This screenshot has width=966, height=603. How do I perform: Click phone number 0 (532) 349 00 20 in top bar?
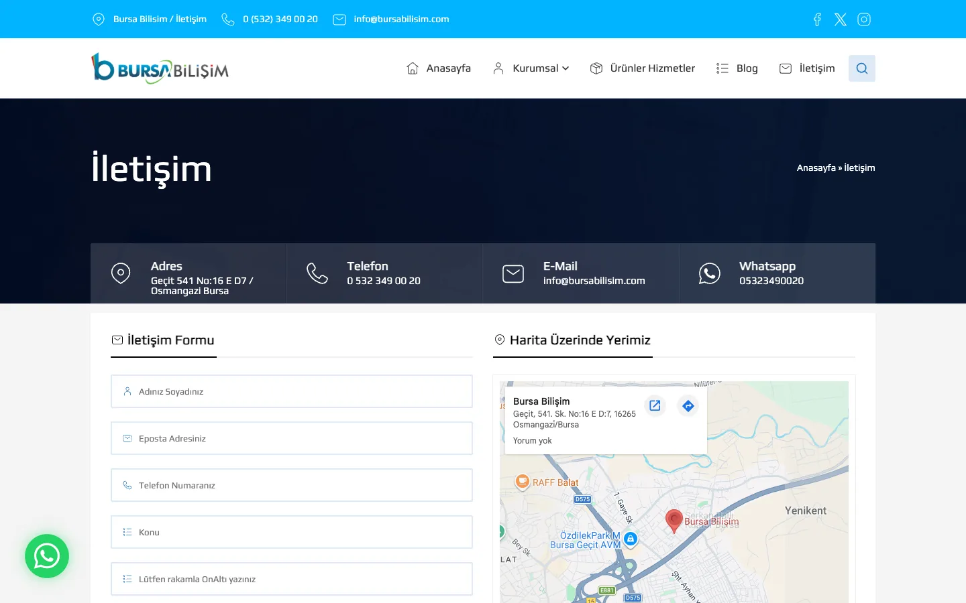click(x=280, y=19)
